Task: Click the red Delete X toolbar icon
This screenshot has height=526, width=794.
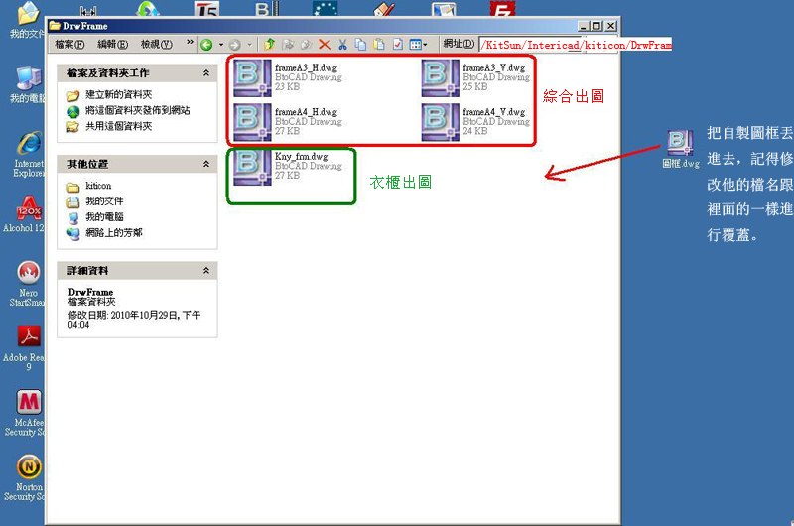Action: point(324,45)
